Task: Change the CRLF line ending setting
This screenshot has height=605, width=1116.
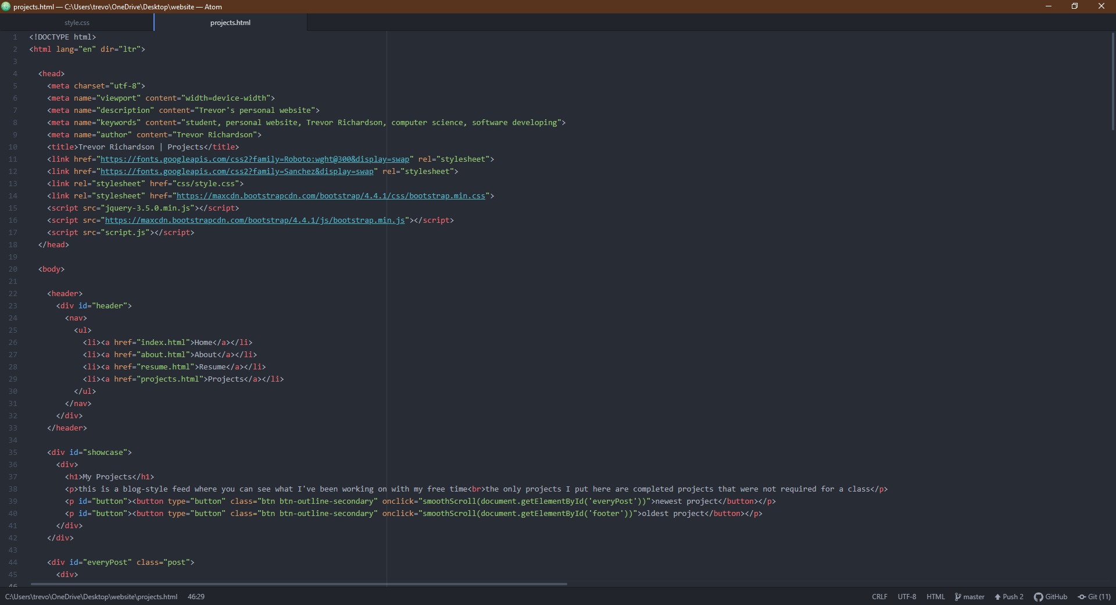Action: coord(879,597)
